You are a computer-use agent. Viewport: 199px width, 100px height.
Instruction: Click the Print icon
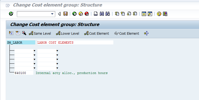point(95,14)
